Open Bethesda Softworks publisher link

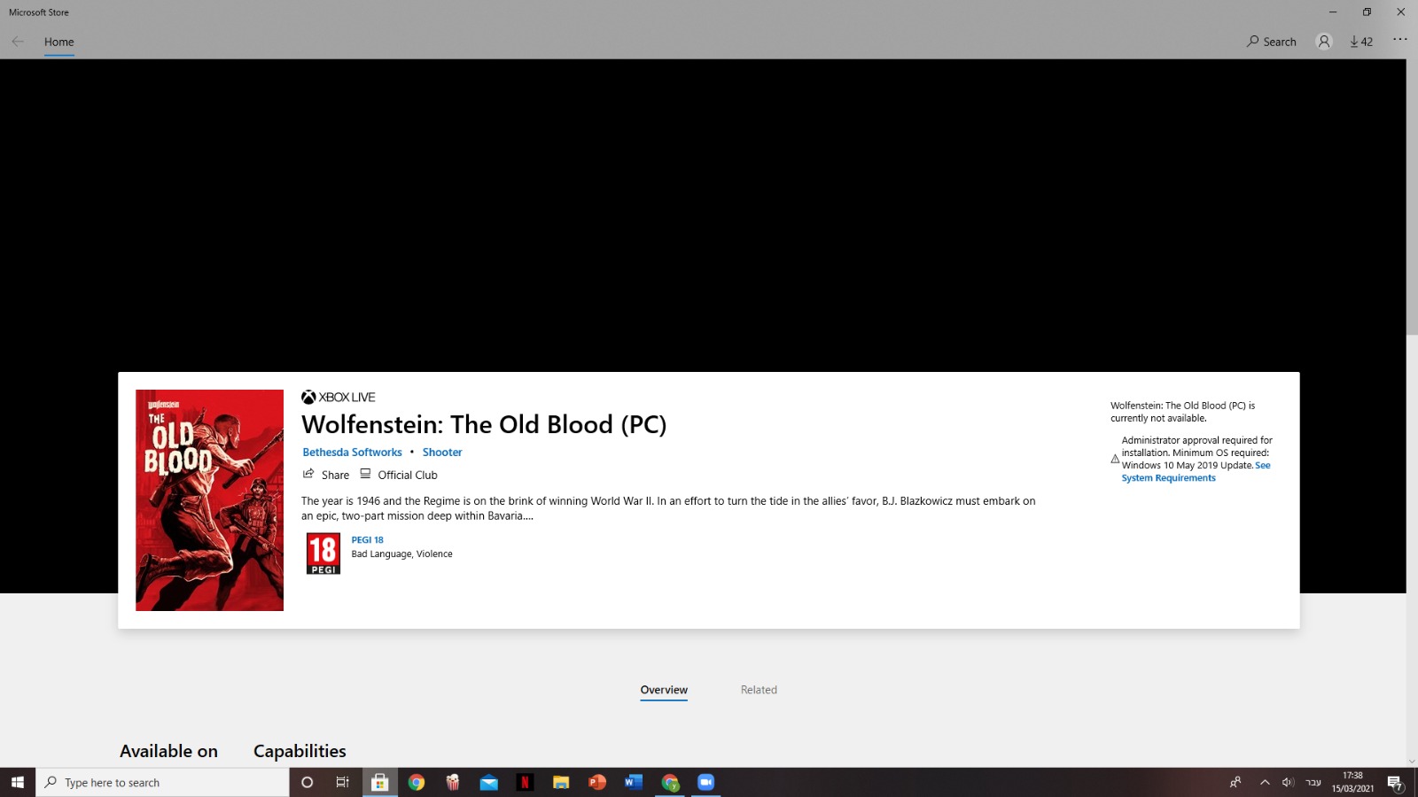pos(352,453)
